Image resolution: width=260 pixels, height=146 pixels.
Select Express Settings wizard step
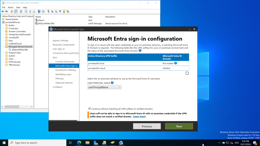pos(60,41)
